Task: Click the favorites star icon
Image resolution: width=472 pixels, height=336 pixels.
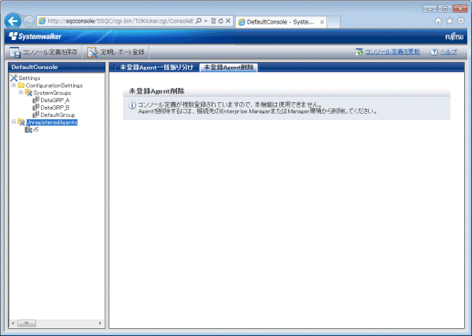Action: (x=449, y=21)
